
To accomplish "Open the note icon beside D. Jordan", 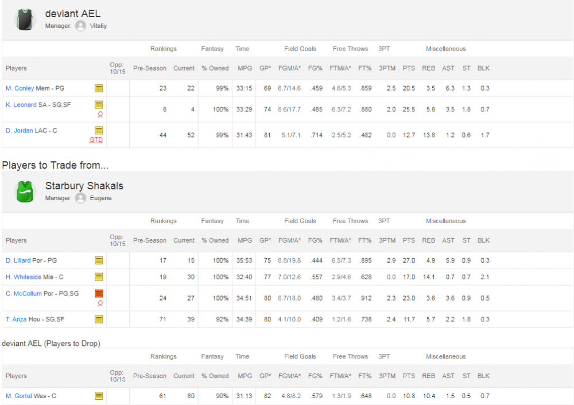I will coord(99,130).
